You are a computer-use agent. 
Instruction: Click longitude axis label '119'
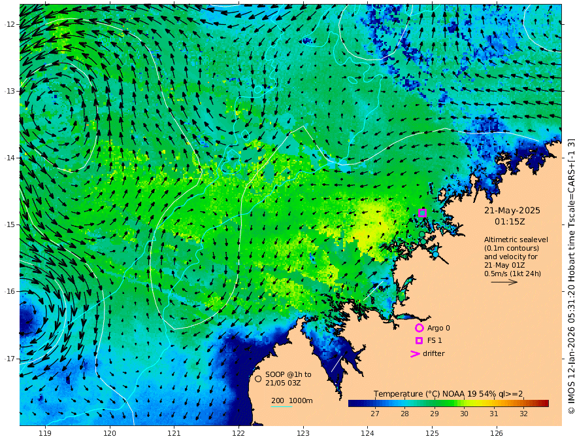(x=45, y=433)
